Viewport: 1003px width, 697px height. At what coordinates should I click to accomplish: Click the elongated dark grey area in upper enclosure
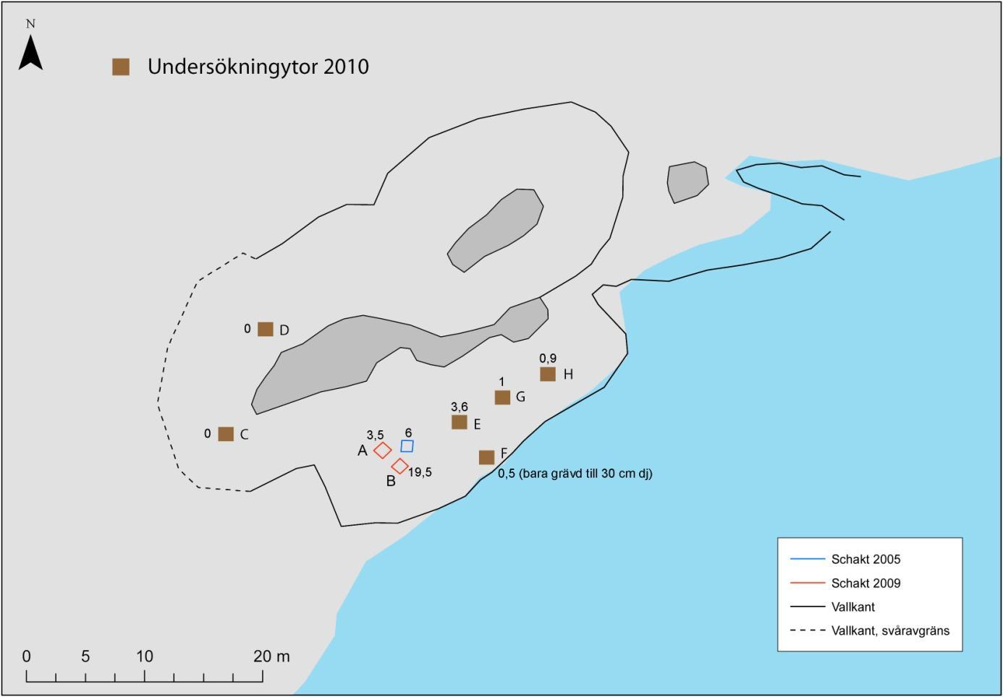[496, 230]
